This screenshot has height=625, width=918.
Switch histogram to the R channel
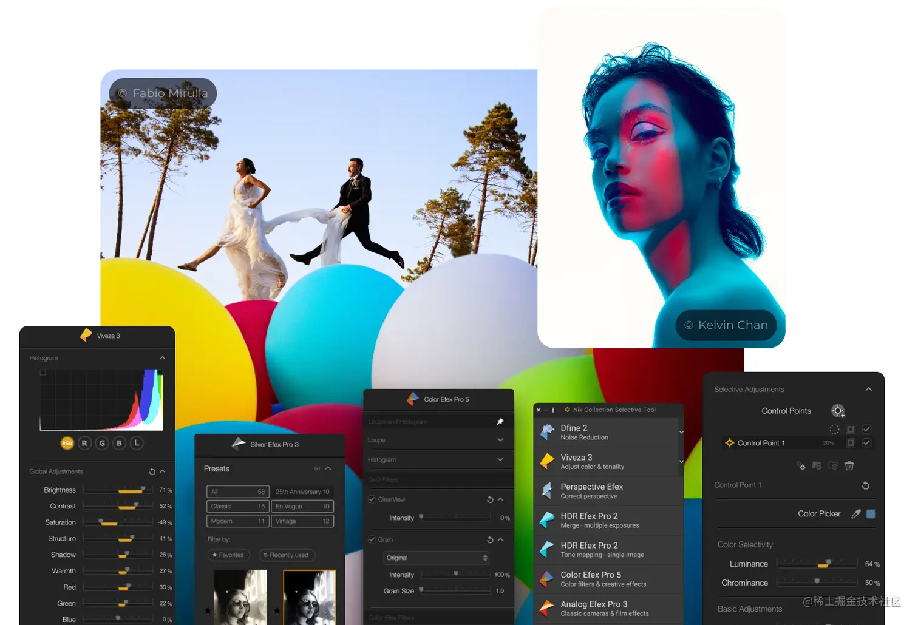tap(84, 443)
